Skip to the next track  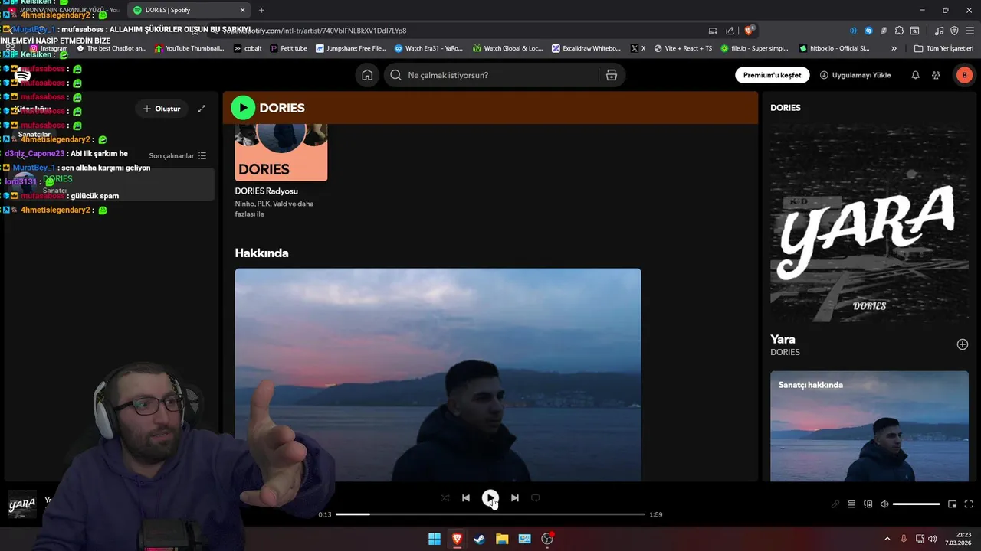click(515, 497)
